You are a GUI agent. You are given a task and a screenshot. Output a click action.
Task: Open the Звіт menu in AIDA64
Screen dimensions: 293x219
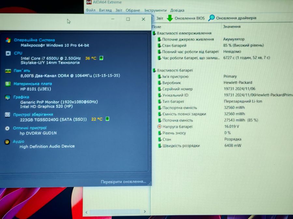119,10
